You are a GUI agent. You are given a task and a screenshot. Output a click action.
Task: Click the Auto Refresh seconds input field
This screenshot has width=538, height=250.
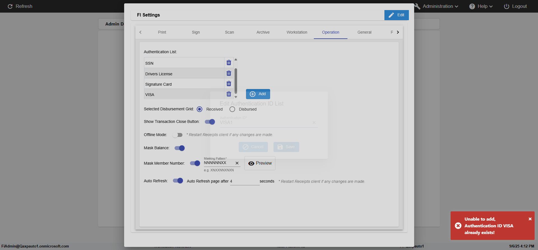point(244,181)
